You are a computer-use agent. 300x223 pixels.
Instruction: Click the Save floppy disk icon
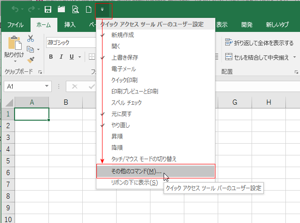(x=48, y=9)
